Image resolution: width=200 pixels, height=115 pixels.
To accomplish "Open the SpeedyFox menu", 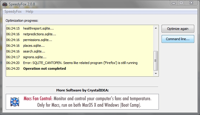I will click(x=13, y=11).
